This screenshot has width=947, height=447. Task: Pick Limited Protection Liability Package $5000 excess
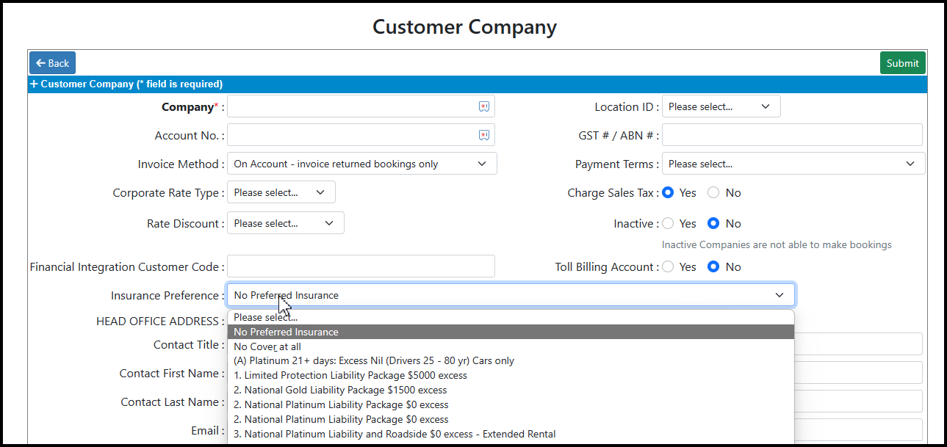point(350,375)
